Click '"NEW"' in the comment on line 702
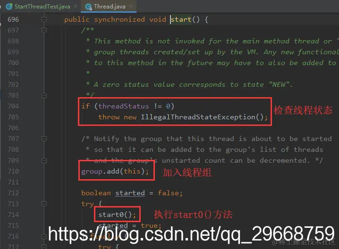339x249 pixels. click(279, 84)
